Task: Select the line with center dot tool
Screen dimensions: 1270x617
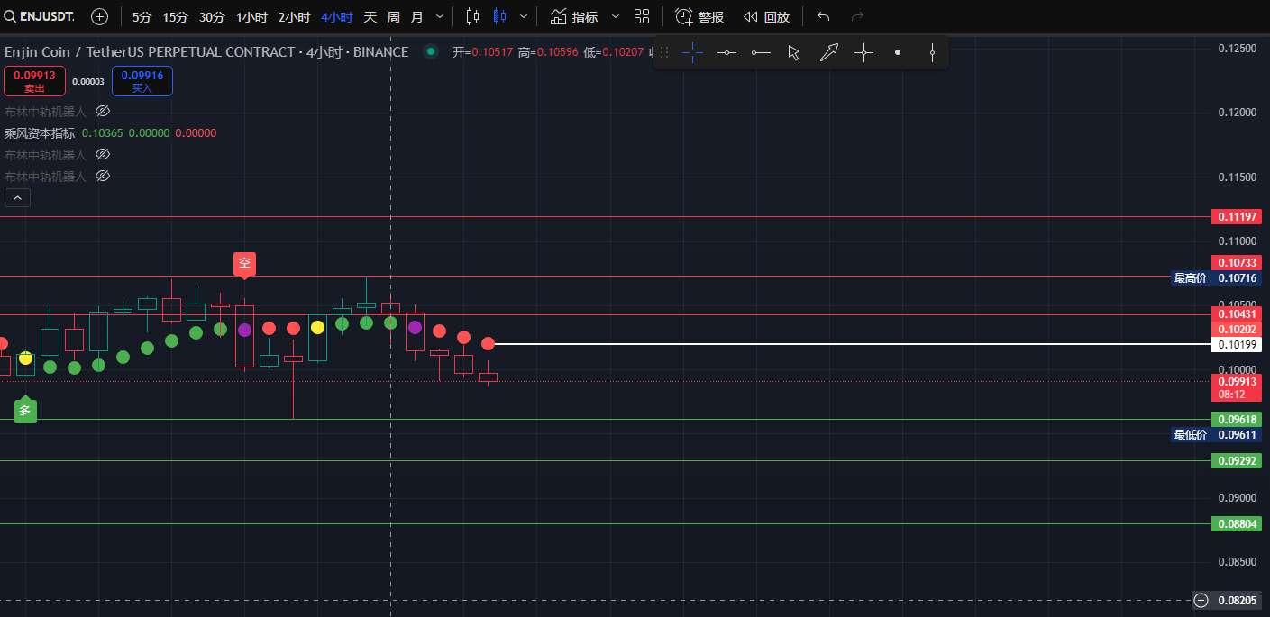Action: (726, 53)
